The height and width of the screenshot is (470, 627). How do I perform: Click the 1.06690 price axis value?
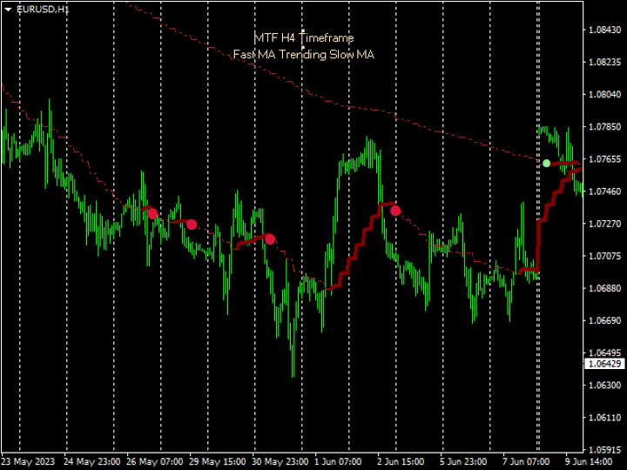[605, 321]
